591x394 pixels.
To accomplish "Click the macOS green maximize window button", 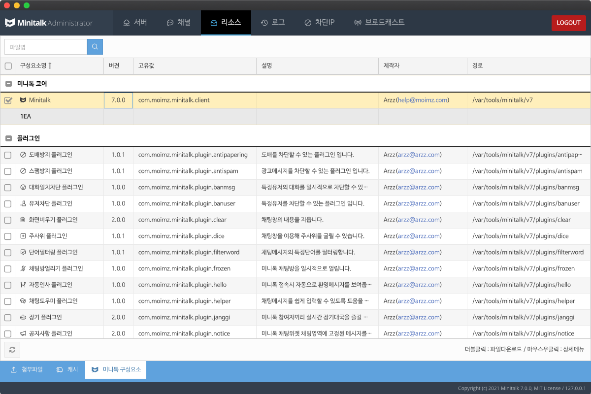I will (27, 5).
